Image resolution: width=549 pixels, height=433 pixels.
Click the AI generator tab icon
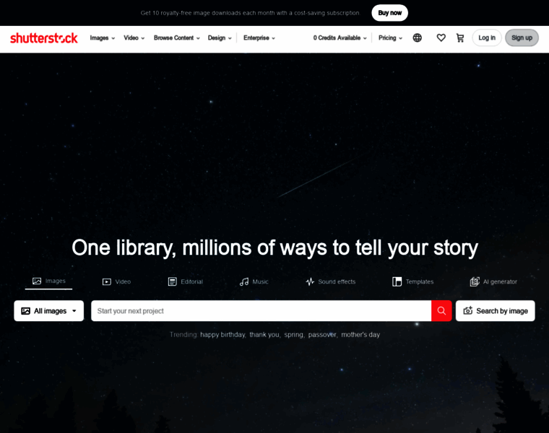[475, 281]
